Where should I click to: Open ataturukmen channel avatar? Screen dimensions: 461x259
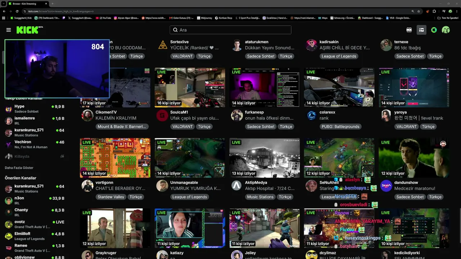click(x=237, y=45)
